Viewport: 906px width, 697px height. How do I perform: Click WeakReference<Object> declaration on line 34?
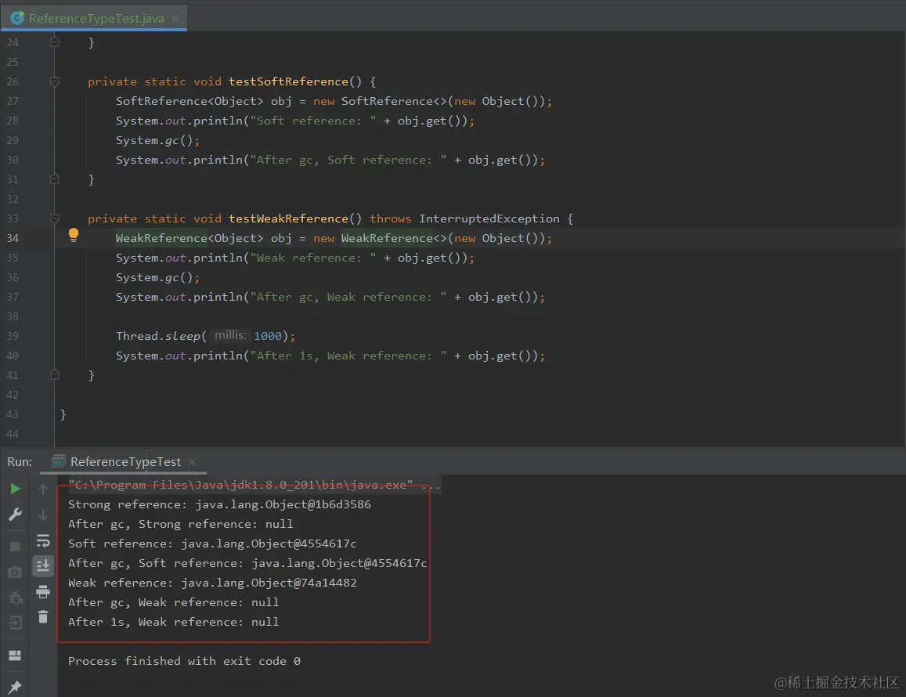(190, 238)
